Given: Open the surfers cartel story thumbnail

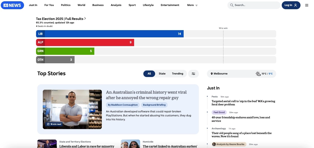Looking at the screenshot, I should 130,144.
